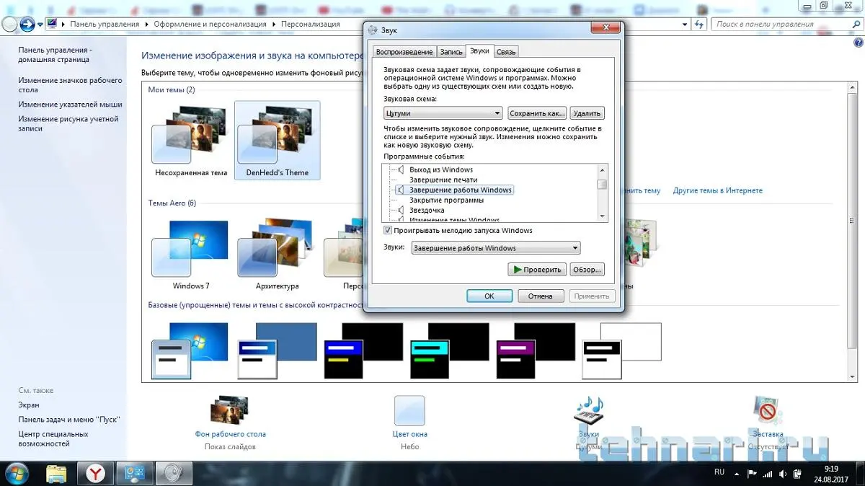Click the control panel search field
865x486 pixels.
(781, 24)
